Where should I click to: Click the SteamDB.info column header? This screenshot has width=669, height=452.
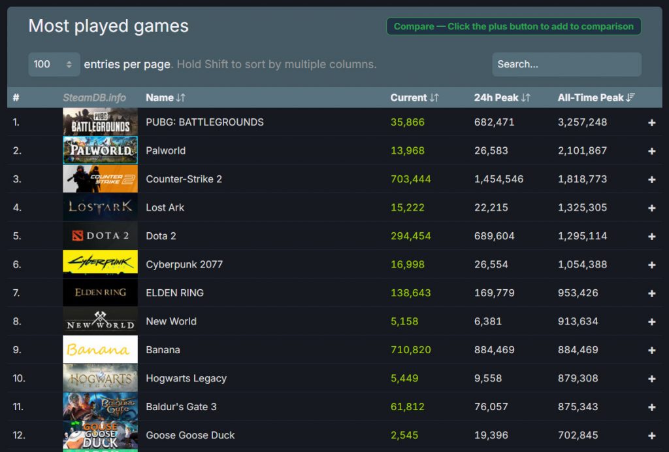tap(96, 97)
